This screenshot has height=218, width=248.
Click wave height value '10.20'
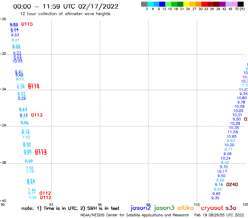pos(229,145)
